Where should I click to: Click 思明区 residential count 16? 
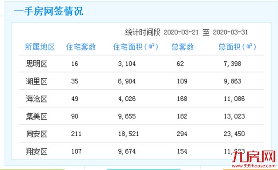pos(75,63)
